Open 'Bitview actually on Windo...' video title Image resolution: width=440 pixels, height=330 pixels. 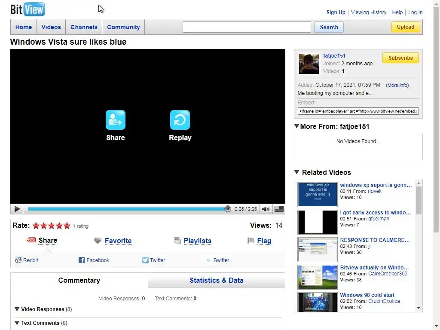click(x=374, y=267)
